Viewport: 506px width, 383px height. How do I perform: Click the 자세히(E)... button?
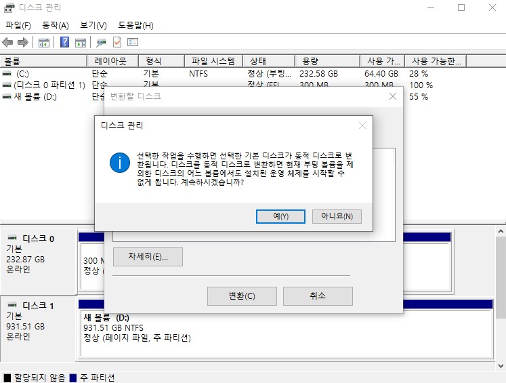click(148, 257)
